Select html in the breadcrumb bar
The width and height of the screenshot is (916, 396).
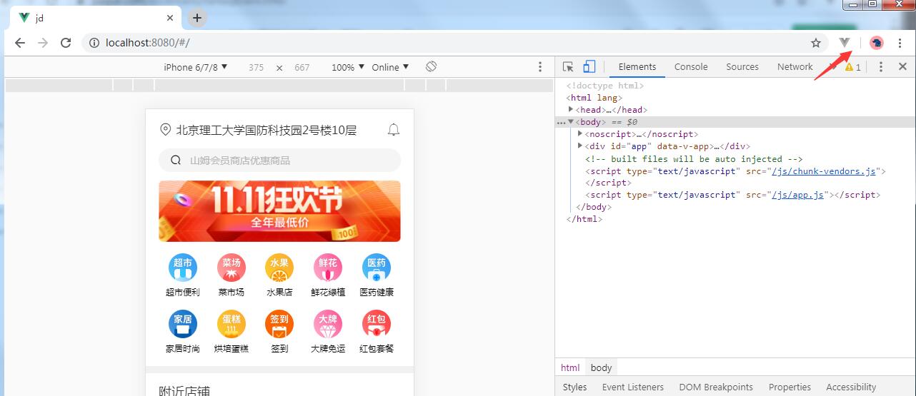point(570,367)
